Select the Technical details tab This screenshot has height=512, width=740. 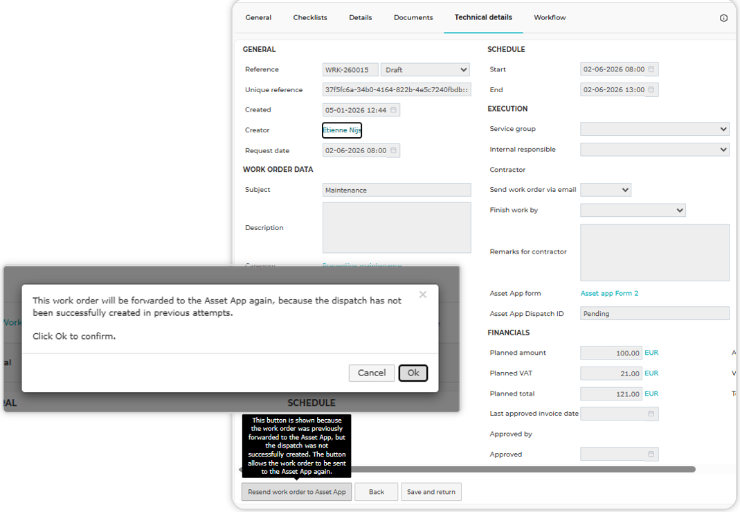(x=483, y=17)
